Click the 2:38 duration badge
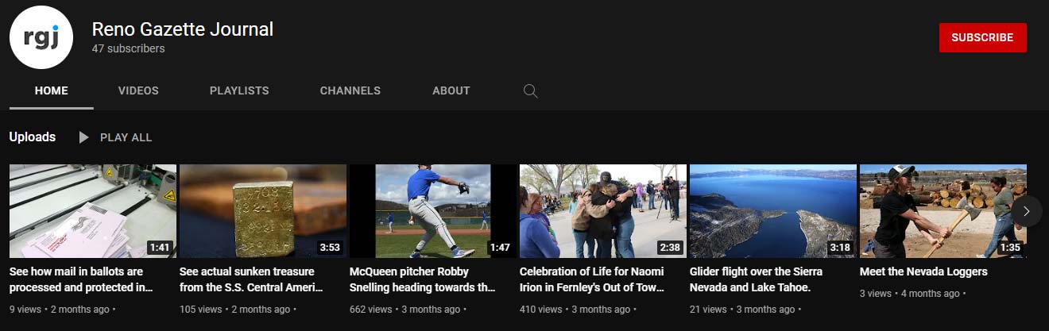Viewport: 1049px width, 331px height. [670, 248]
